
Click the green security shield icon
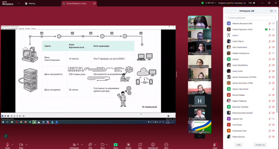point(202,3)
